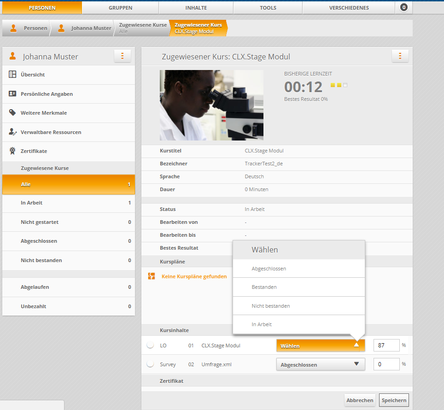
Task: Click the Abbrechen button
Action: 360,400
